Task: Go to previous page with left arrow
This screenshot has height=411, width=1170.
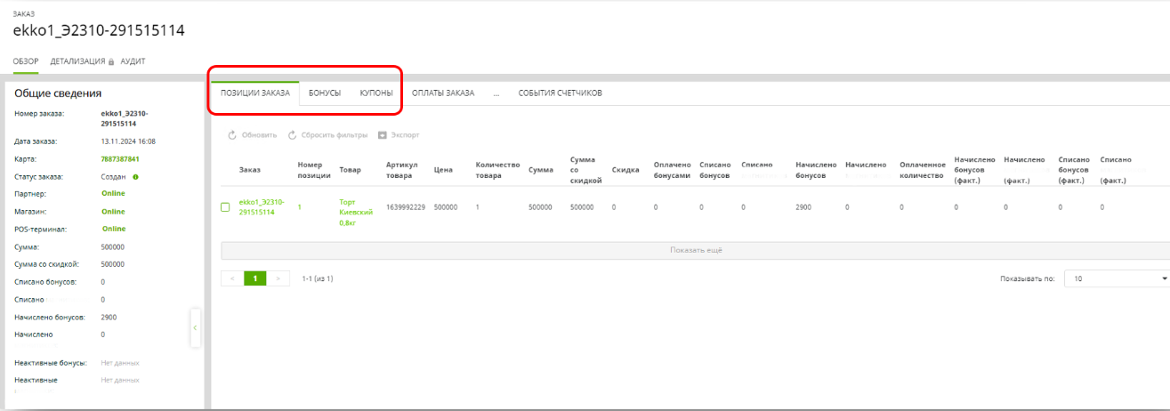Action: coord(232,278)
